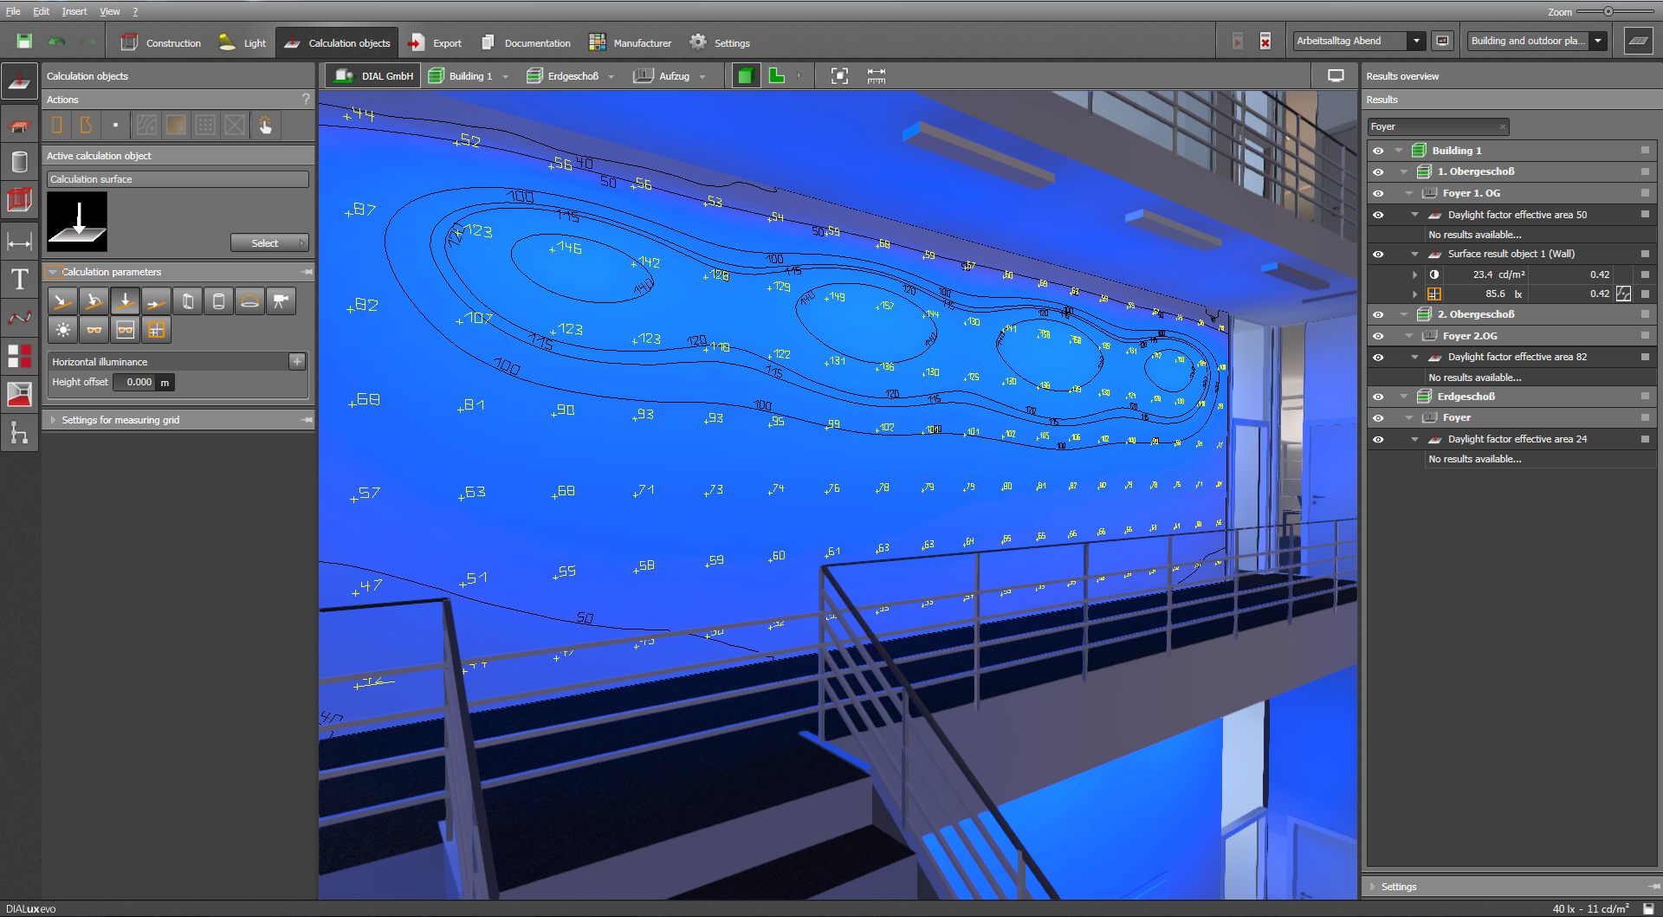Select the cylinder sidebar tool
Image resolution: width=1663 pixels, height=917 pixels.
(x=19, y=162)
